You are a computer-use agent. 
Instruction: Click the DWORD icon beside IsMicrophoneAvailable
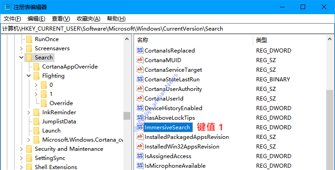tap(140, 166)
